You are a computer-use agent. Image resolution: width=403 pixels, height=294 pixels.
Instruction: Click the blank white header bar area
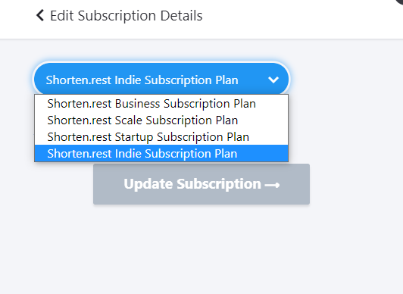point(295,18)
